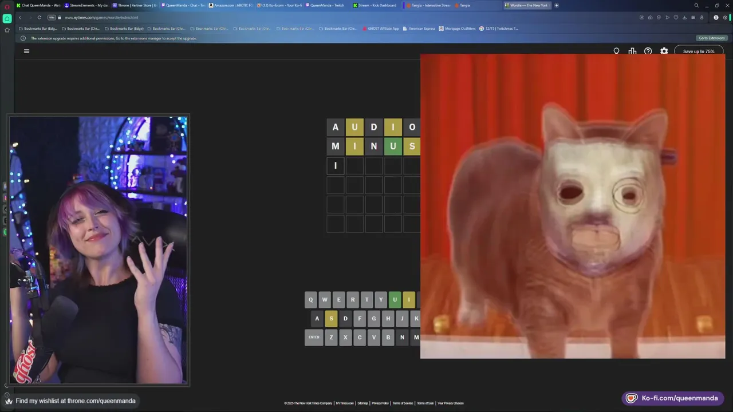The width and height of the screenshot is (733, 412).
Task: Switch to the Amazon.com ARCTIC tab
Action: point(231,5)
